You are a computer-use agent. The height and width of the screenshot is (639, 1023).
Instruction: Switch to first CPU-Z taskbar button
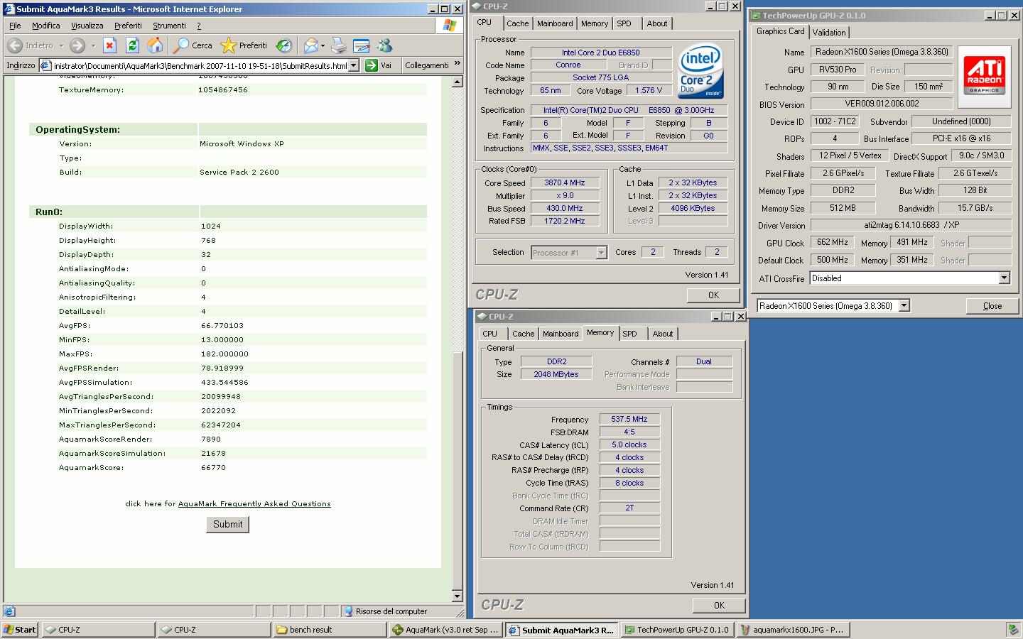tap(98, 629)
